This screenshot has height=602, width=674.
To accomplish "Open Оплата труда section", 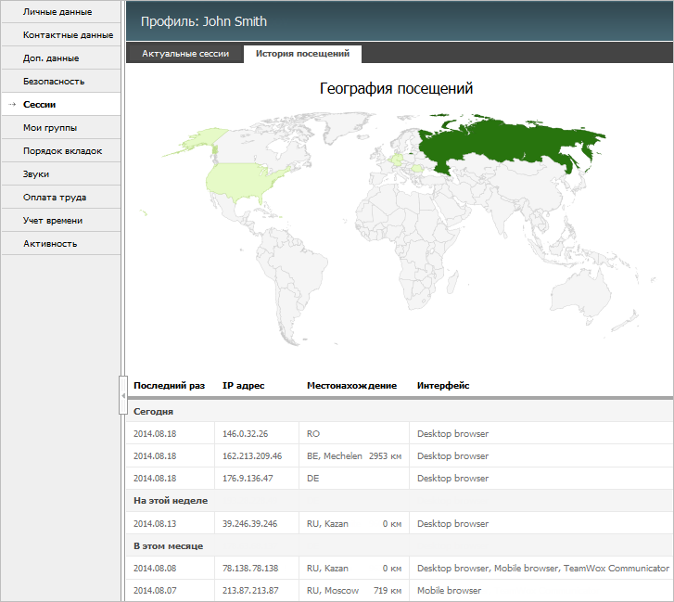I will (61, 198).
